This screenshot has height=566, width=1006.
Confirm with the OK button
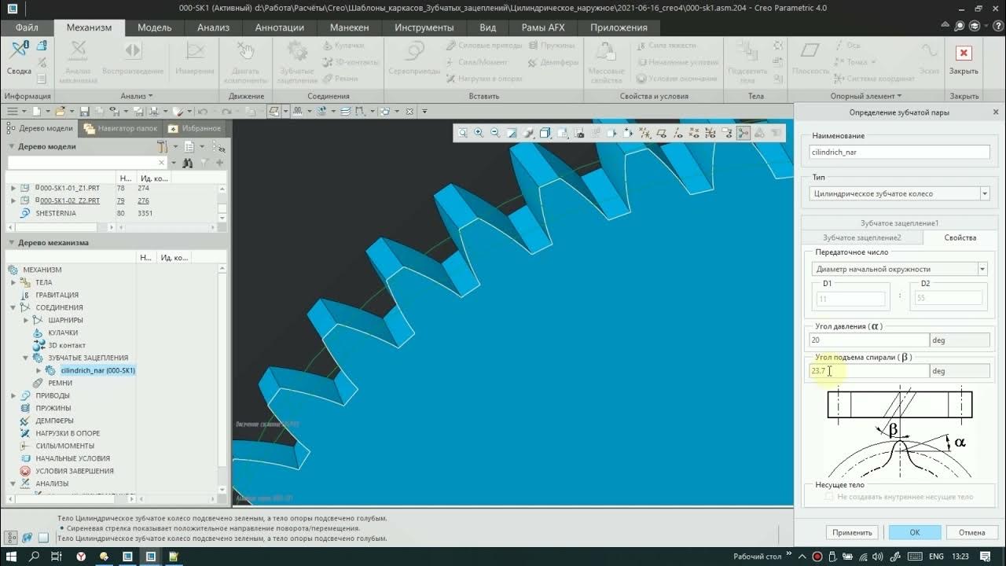(915, 532)
